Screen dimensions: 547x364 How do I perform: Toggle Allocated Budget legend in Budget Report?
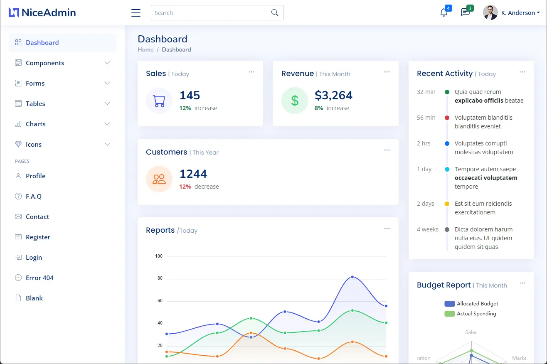click(471, 304)
